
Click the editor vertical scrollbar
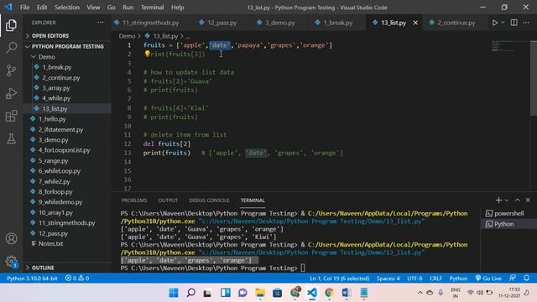[534, 79]
